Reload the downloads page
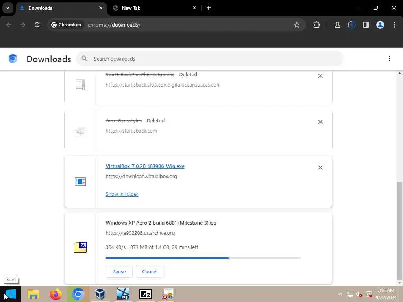Screen dimensions: 403x302 (x=37, y=25)
